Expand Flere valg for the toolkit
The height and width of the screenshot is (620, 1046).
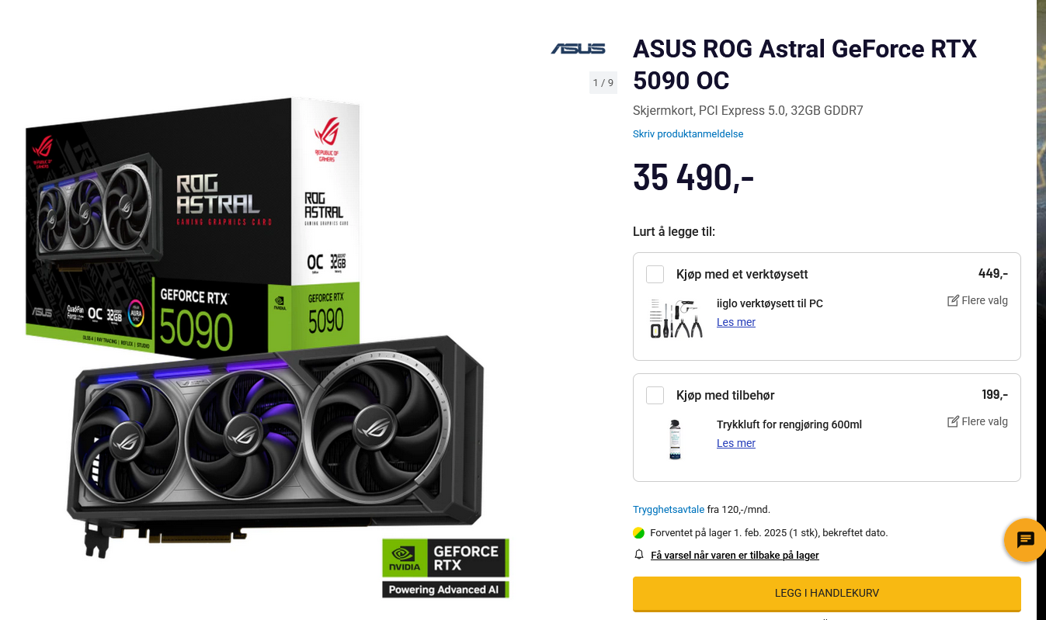pos(985,300)
